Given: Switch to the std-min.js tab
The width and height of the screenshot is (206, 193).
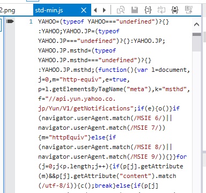Looking at the screenshot, I should pyautogui.click(x=49, y=10).
